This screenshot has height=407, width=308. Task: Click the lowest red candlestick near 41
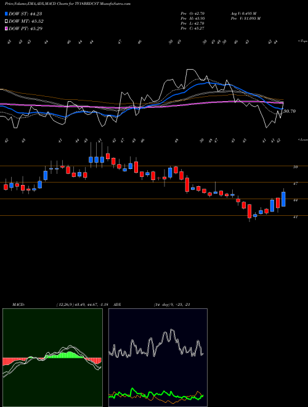click(x=249, y=212)
